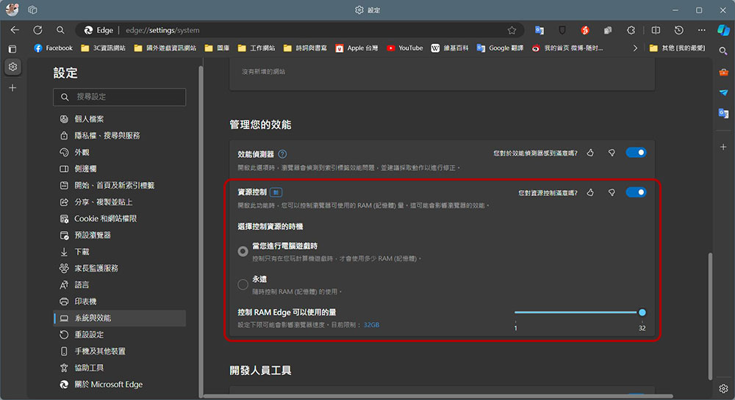Open the Facebook bookmark

[x=54, y=48]
